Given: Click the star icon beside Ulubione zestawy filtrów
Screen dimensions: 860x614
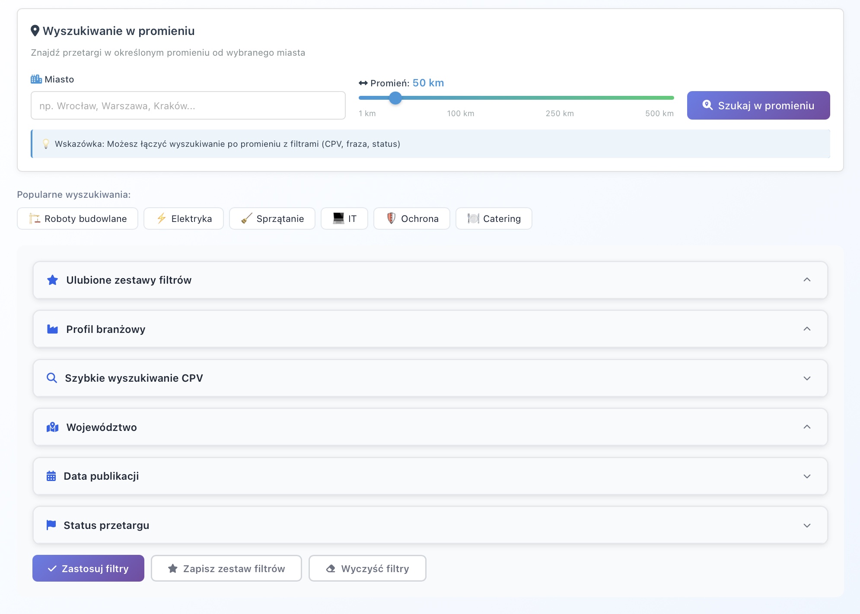Looking at the screenshot, I should (x=52, y=280).
